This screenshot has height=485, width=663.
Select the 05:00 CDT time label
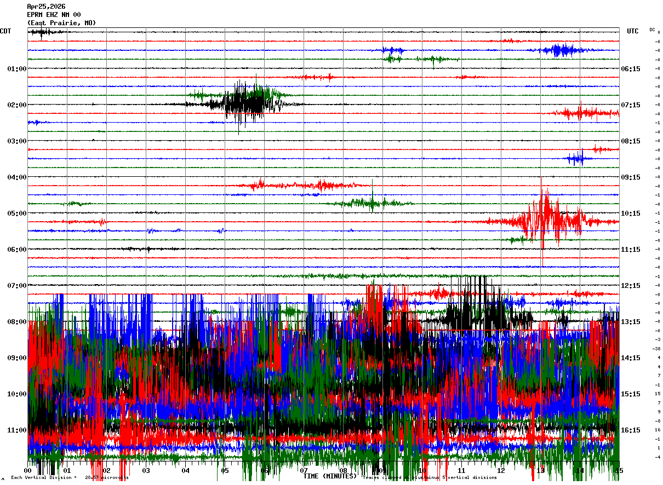point(17,213)
